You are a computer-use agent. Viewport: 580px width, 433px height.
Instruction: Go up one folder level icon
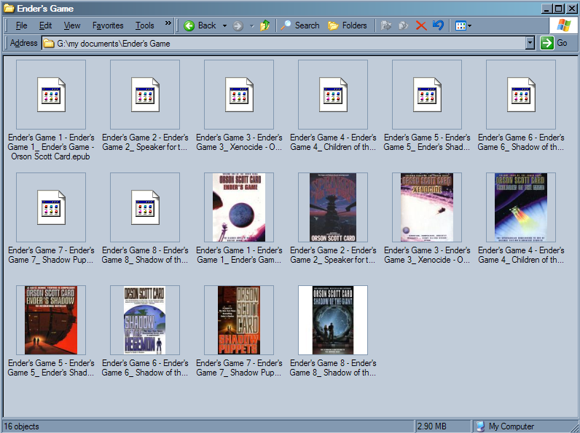coord(264,25)
